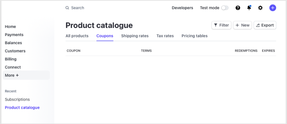Create a New coupon
287x124 pixels.
(242, 25)
